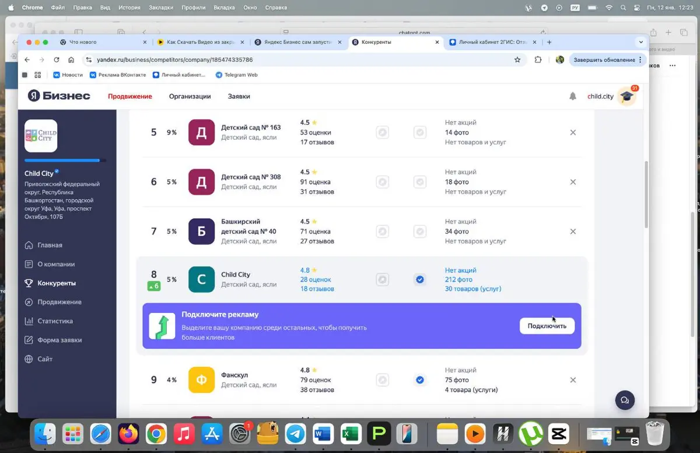700x453 pixels.
Task: Click the Child City sidebar logo
Action: click(41, 135)
